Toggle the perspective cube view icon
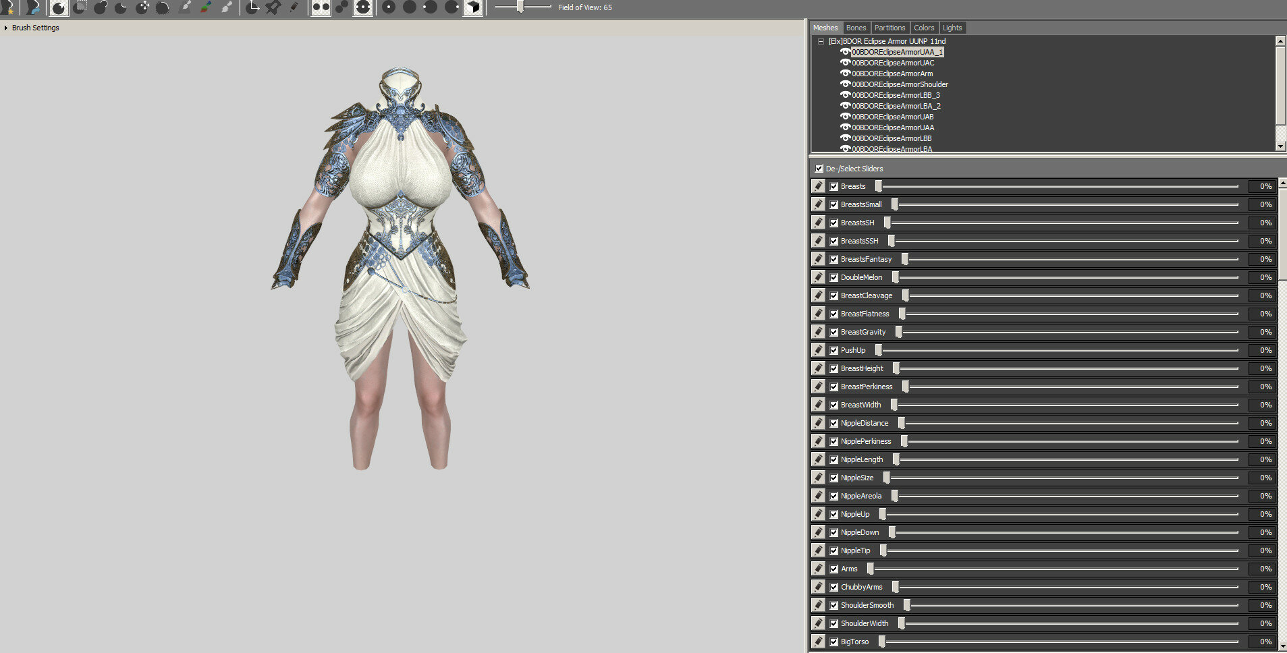This screenshot has width=1287, height=653. pos(473,7)
